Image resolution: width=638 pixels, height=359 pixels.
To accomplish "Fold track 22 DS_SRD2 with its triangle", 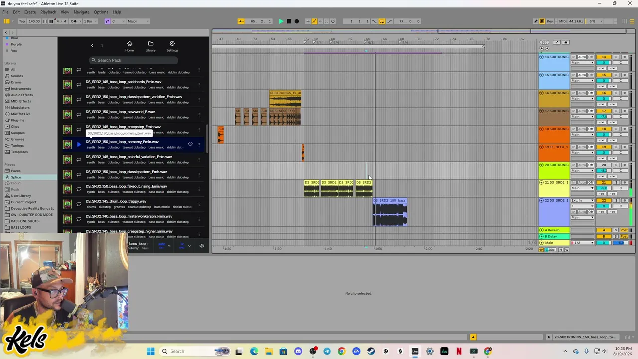I will pos(541,201).
